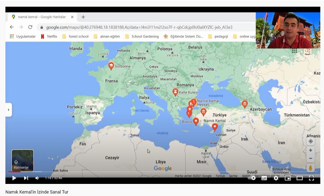Image resolution: width=324 pixels, height=196 pixels.
Task: Click the Rodos map pin
Action: click(x=196, y=122)
